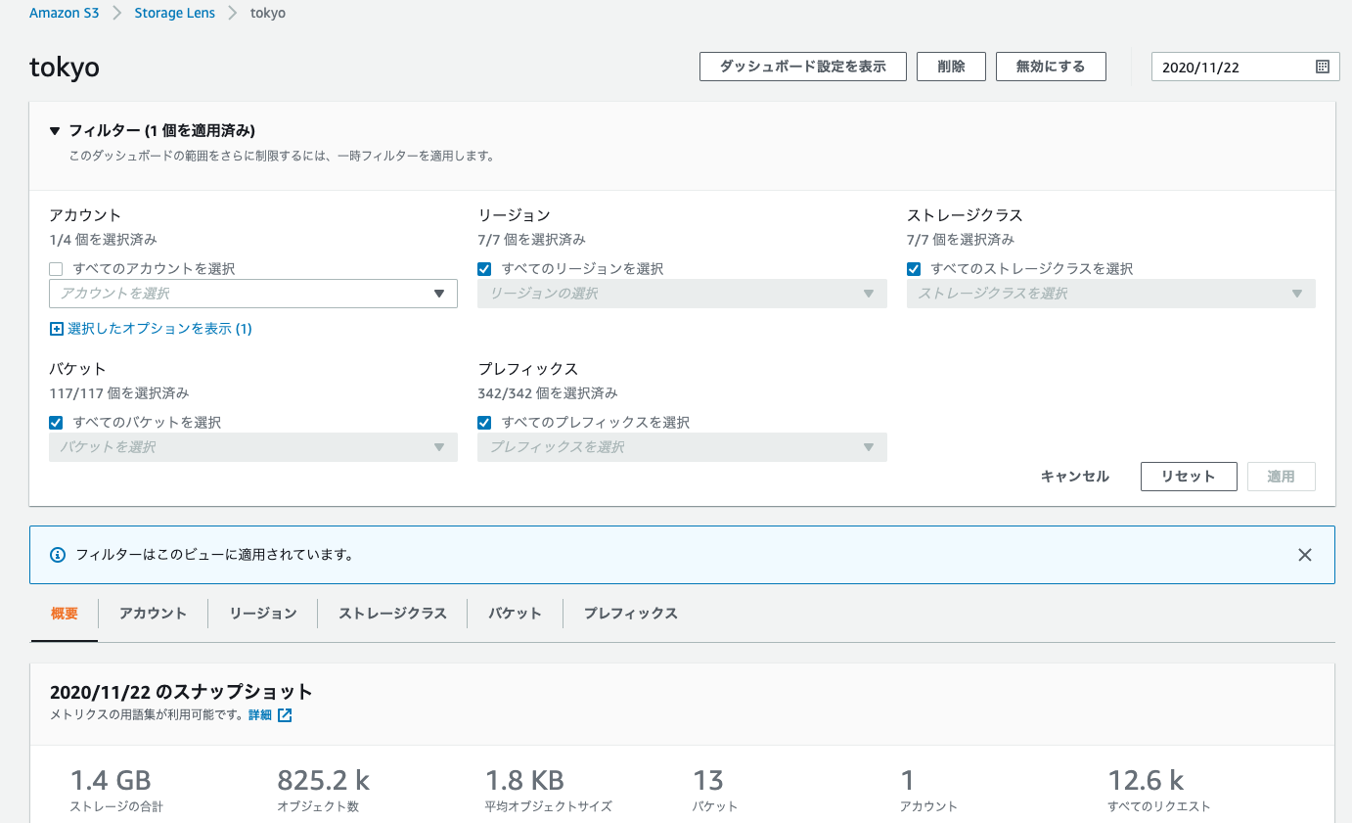Open the プレフィックスを選択 dropdown
Viewport: 1352px width, 823px height.
682,447
